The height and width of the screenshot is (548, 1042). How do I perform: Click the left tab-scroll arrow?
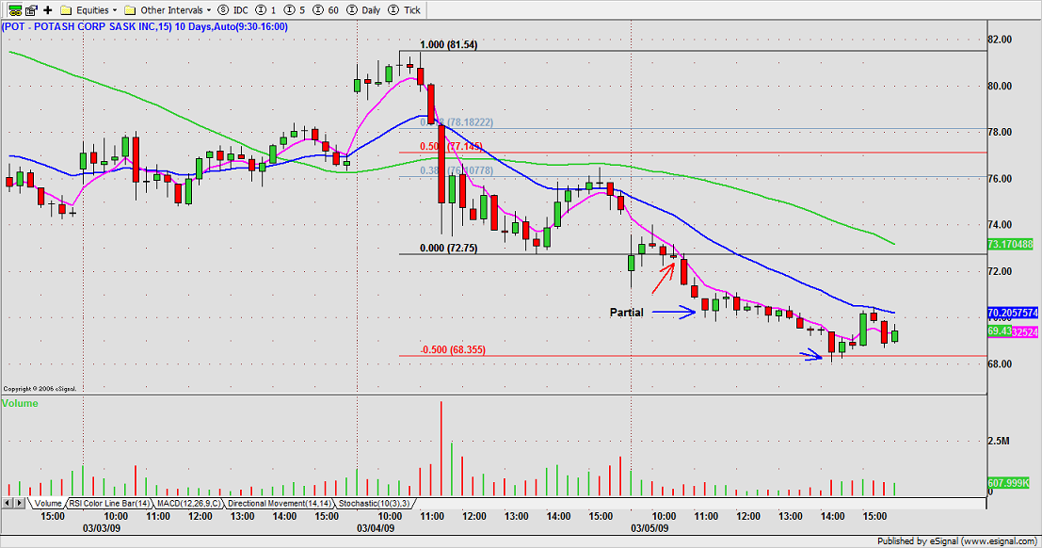[x=8, y=504]
